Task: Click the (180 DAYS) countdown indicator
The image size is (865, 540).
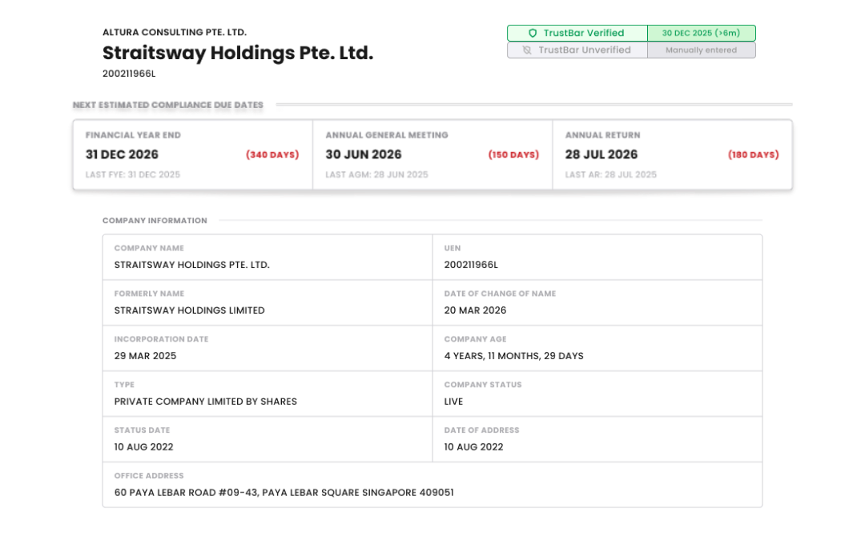Action: 752,154
